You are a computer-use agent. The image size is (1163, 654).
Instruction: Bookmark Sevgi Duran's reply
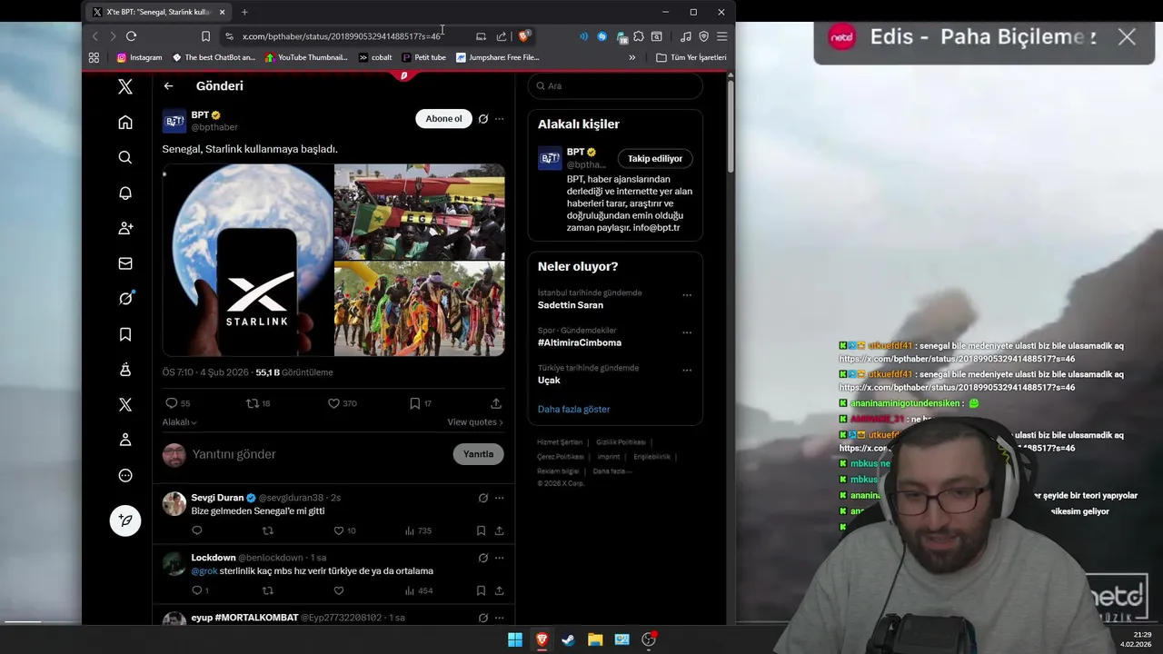[481, 530]
